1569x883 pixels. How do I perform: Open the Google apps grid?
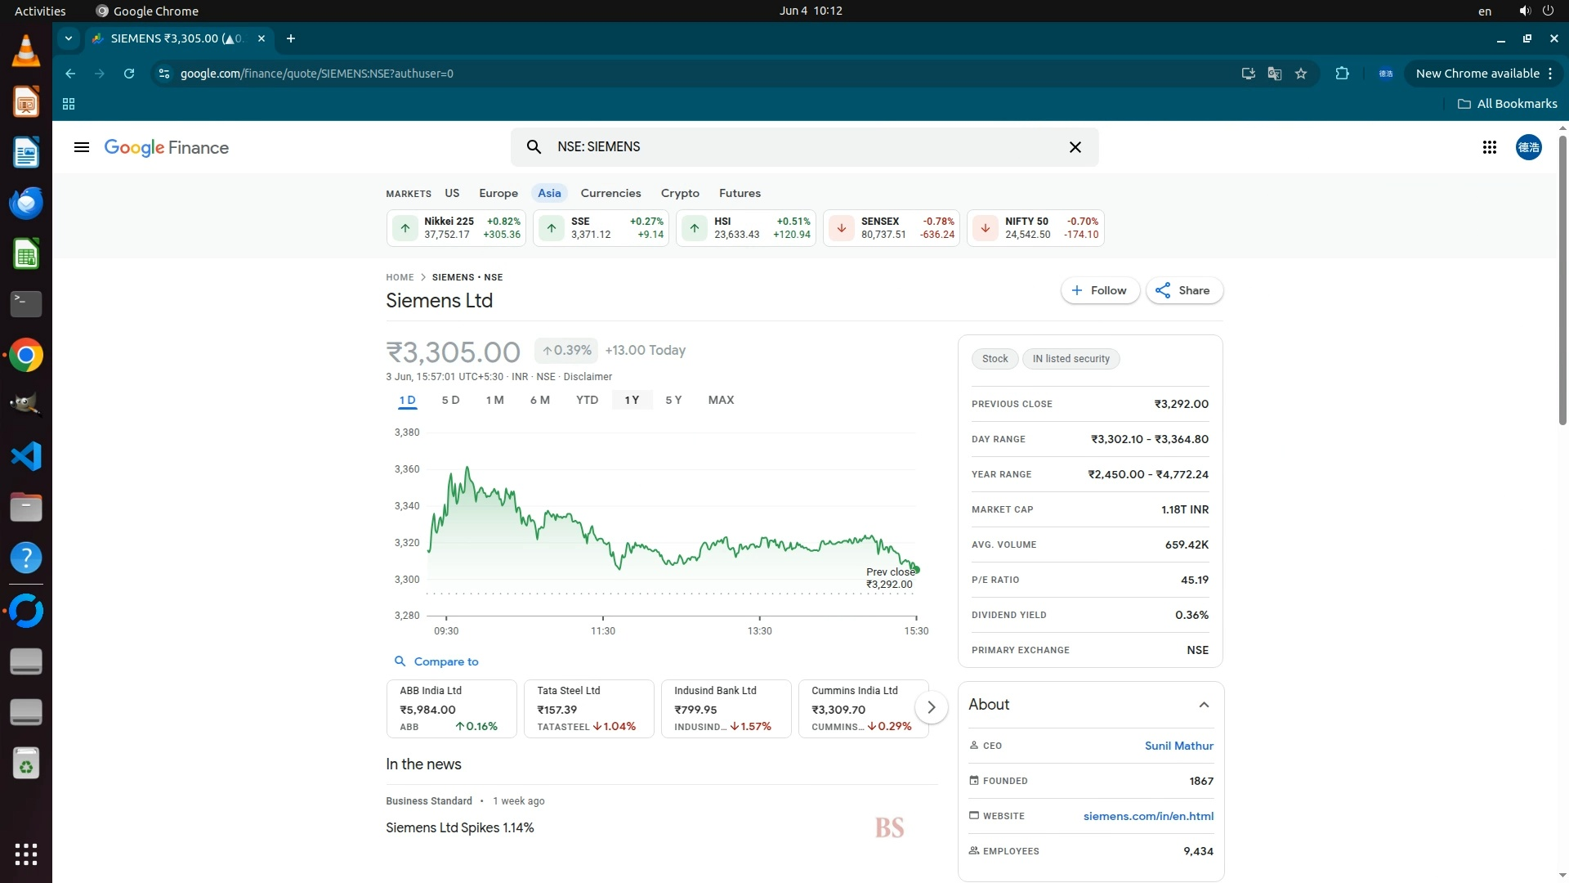pyautogui.click(x=1489, y=147)
